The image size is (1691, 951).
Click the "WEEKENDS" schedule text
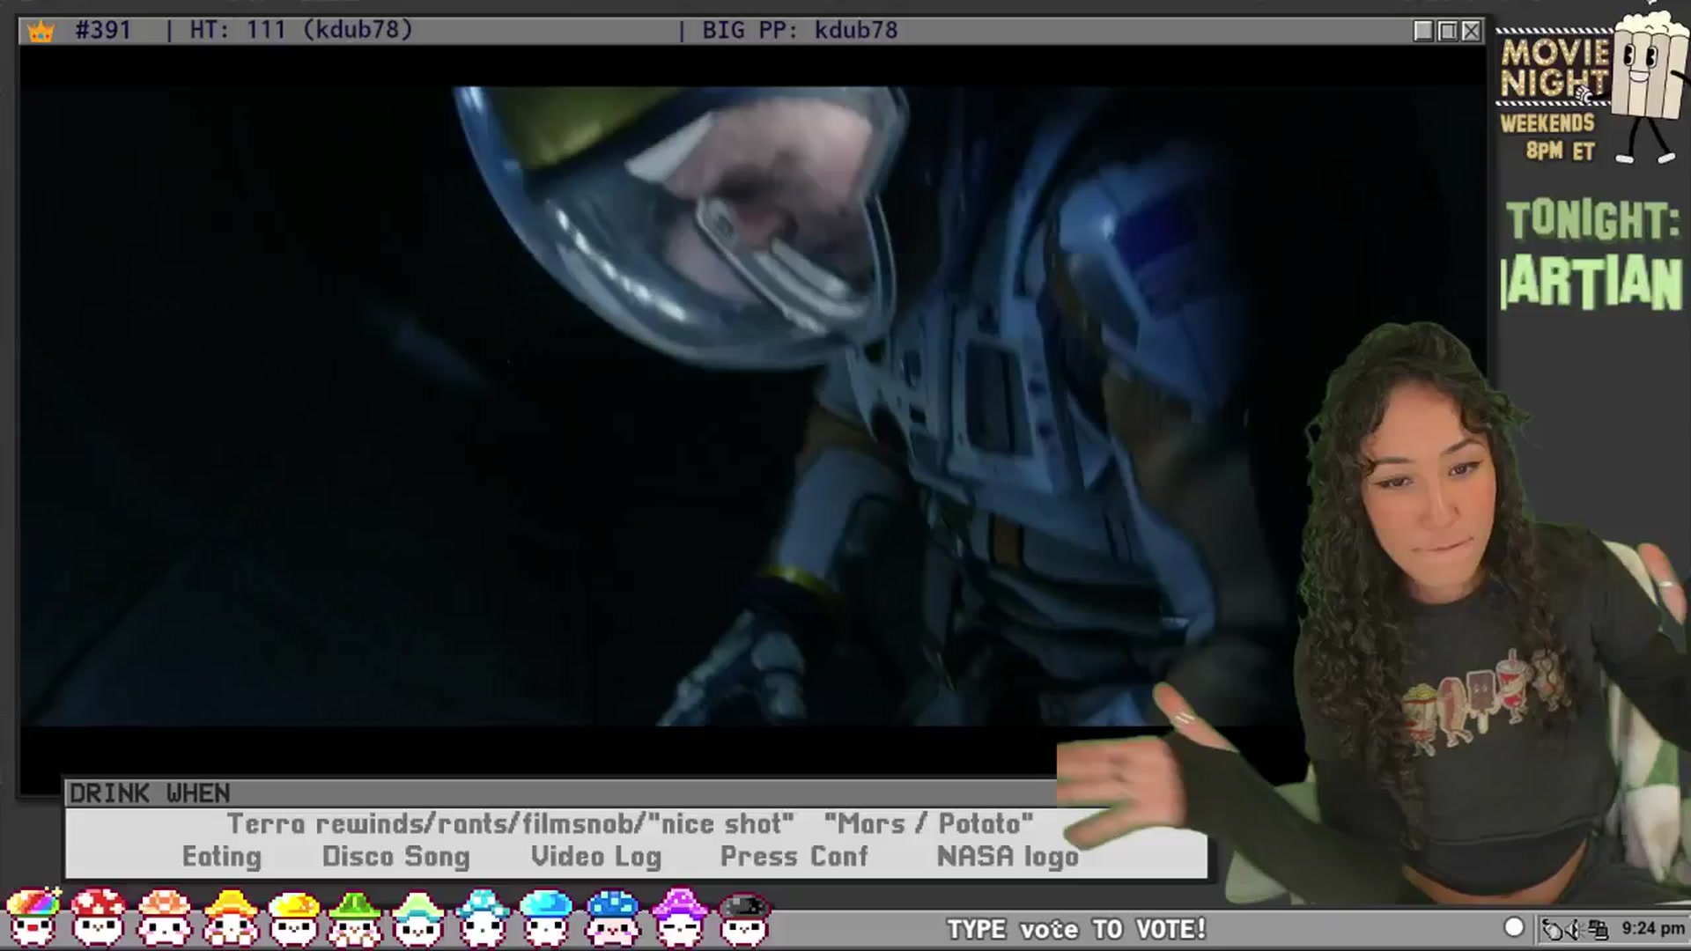(x=1547, y=123)
